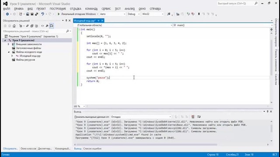The height and width of the screenshot is (157, 280).
Task: Expand the Исходный код.cpp tree item
Action: pyautogui.click(x=12, y=56)
